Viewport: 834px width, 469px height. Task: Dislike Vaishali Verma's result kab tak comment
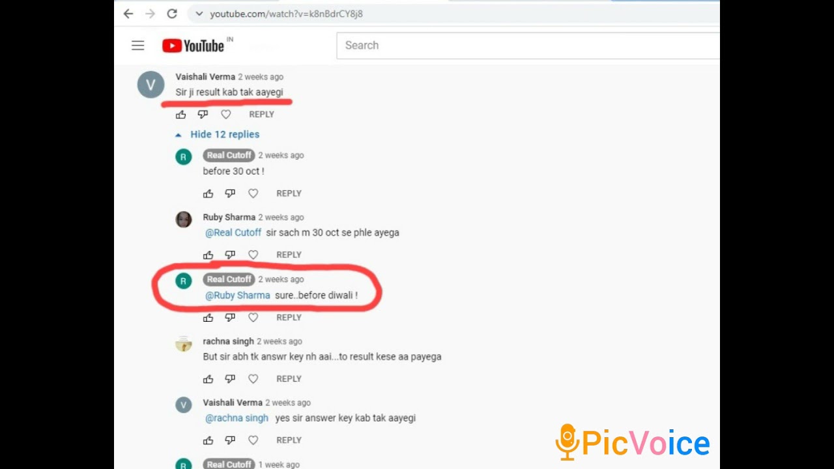[x=203, y=115]
